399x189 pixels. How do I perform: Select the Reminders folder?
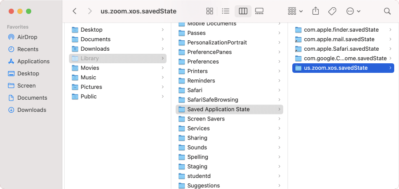pos(229,81)
